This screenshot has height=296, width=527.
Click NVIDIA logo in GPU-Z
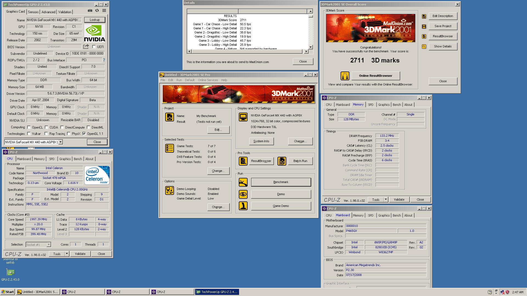[95, 33]
